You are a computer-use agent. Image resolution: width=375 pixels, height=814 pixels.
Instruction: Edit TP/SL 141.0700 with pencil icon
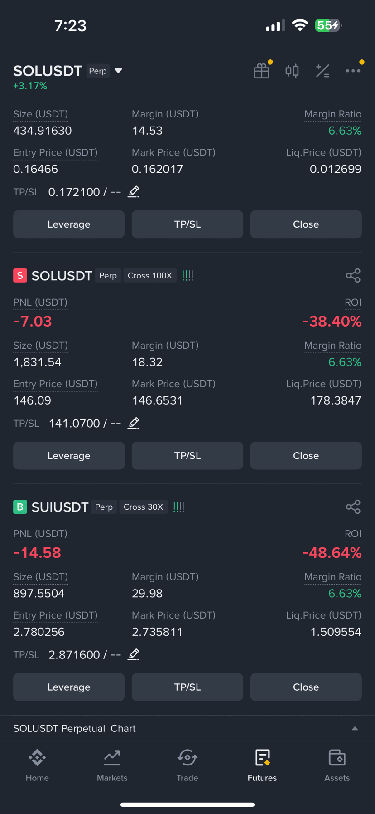tap(133, 423)
